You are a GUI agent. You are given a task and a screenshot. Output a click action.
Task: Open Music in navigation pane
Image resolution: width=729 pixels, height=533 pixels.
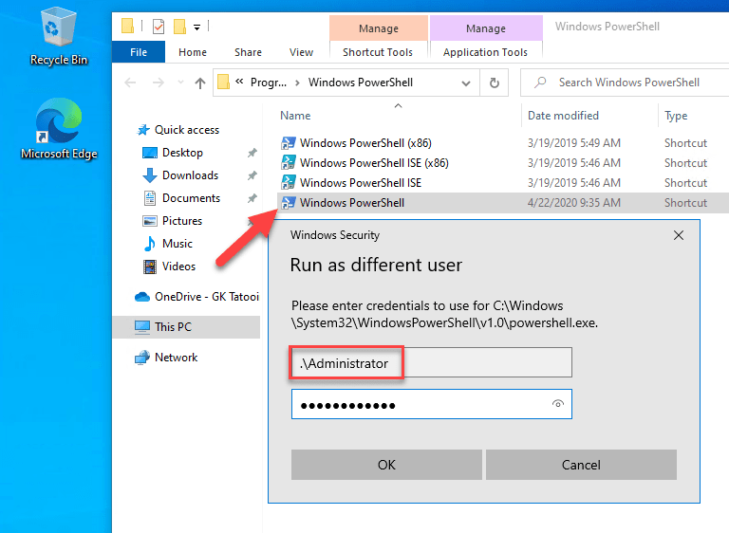tap(178, 244)
